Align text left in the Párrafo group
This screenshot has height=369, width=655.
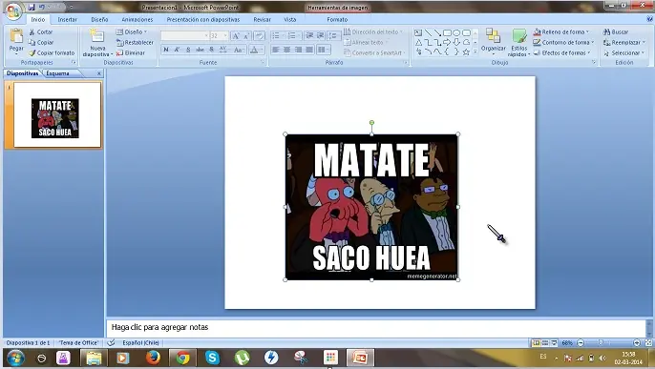[276, 50]
